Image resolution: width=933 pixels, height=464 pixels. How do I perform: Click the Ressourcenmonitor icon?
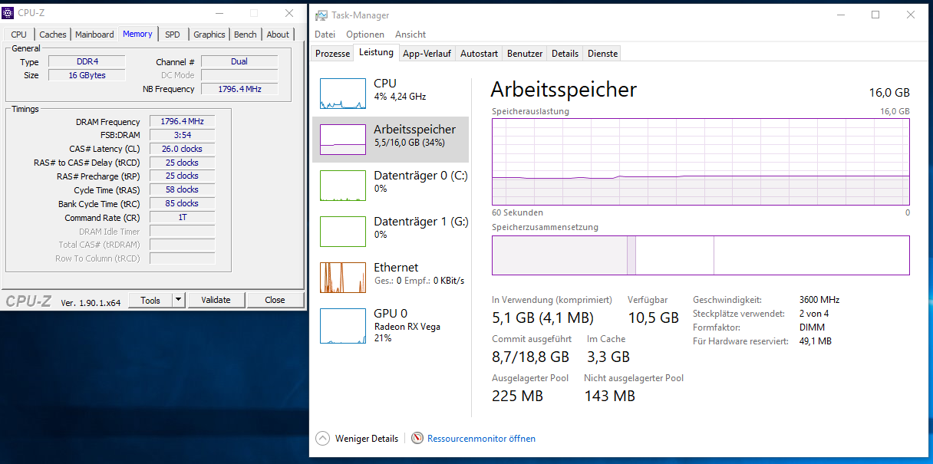(x=417, y=439)
